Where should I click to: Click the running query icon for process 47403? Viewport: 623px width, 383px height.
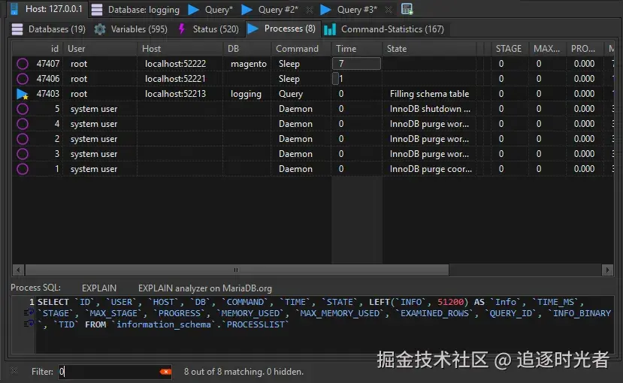(x=22, y=94)
